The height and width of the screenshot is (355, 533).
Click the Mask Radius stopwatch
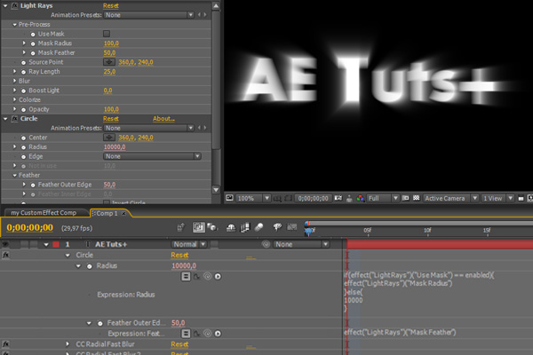pos(33,43)
